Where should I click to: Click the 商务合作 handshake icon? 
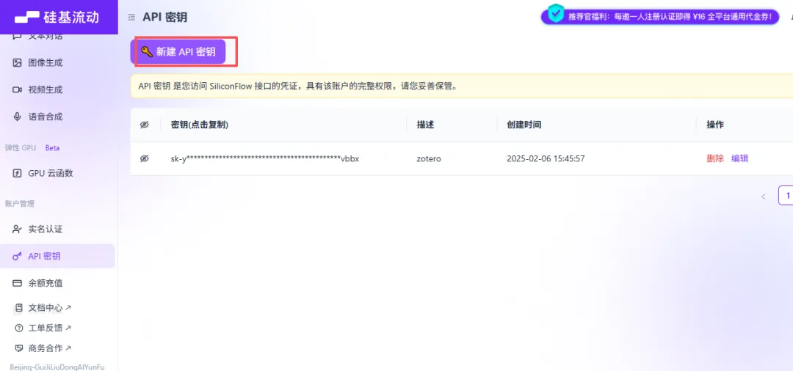click(19, 348)
